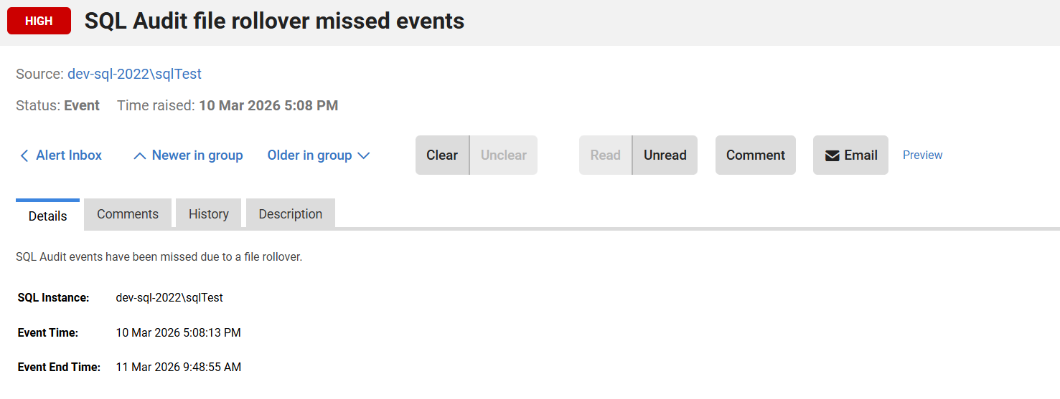View the History tab
Viewport: 1060px width, 399px height.
(x=209, y=214)
